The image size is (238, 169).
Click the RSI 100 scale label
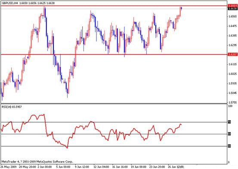(x=230, y=106)
